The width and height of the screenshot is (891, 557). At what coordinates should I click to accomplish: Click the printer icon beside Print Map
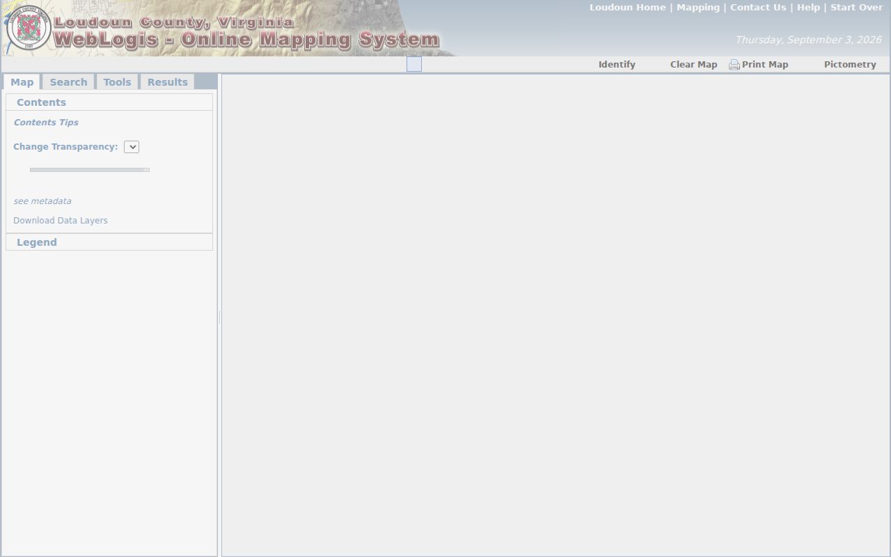click(734, 65)
